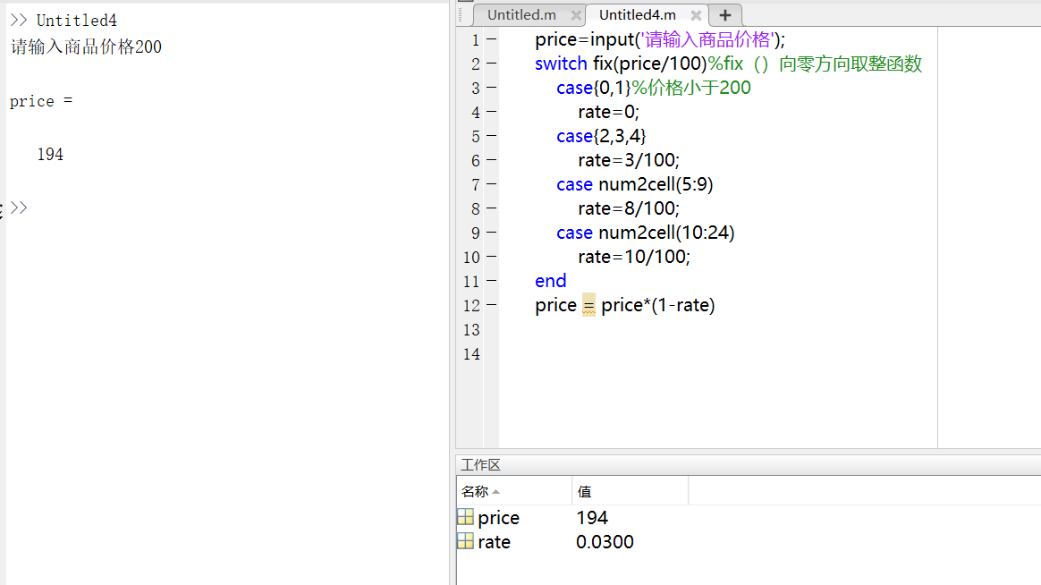Set breakpoint dash on line 7

491,184
